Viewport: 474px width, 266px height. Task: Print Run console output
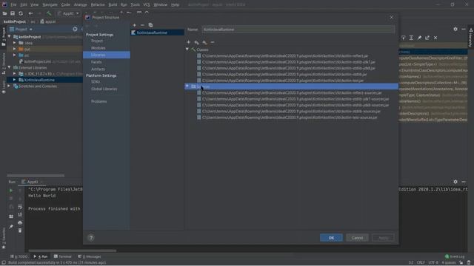[x=20, y=222]
